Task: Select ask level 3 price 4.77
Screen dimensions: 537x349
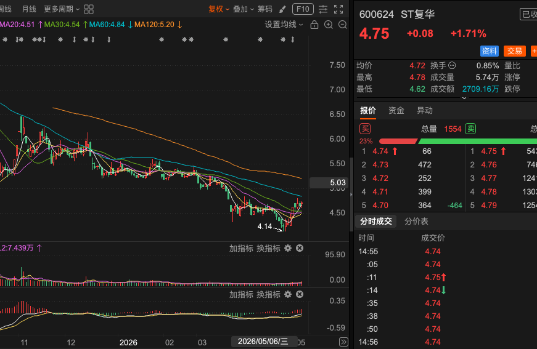Action: click(489, 179)
